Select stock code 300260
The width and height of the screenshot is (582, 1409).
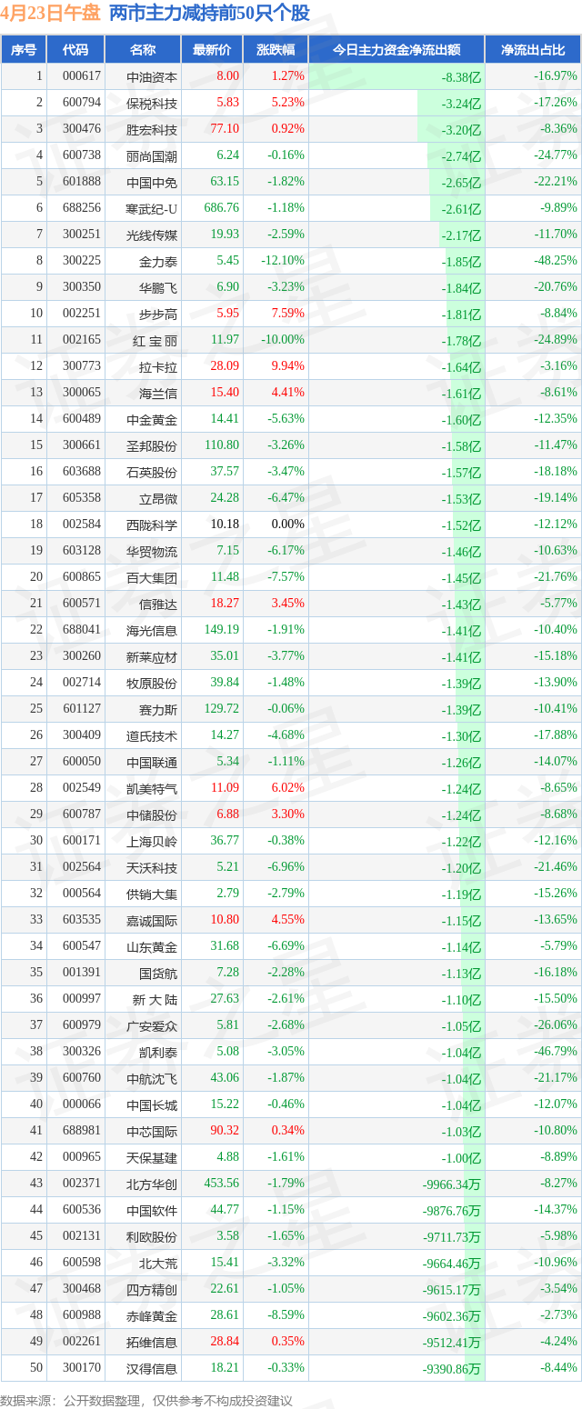pos(82,656)
